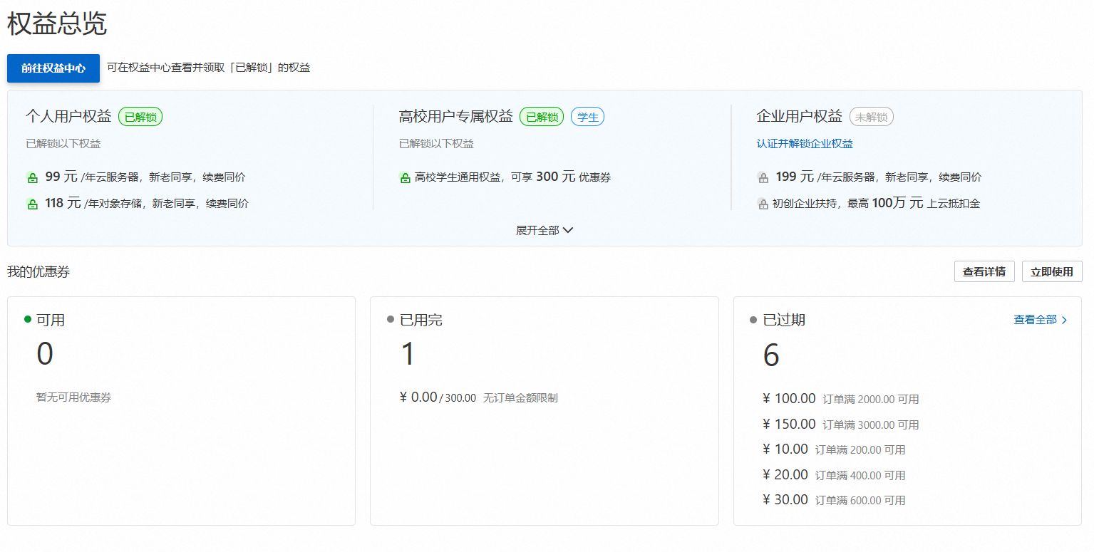Open the 认证并解锁企业权益 link
1094x552 pixels.
pyautogui.click(x=805, y=143)
